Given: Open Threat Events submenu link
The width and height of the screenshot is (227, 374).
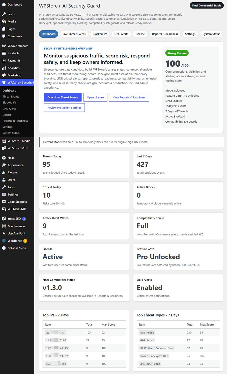Looking at the screenshot, I should [x=11, y=97].
